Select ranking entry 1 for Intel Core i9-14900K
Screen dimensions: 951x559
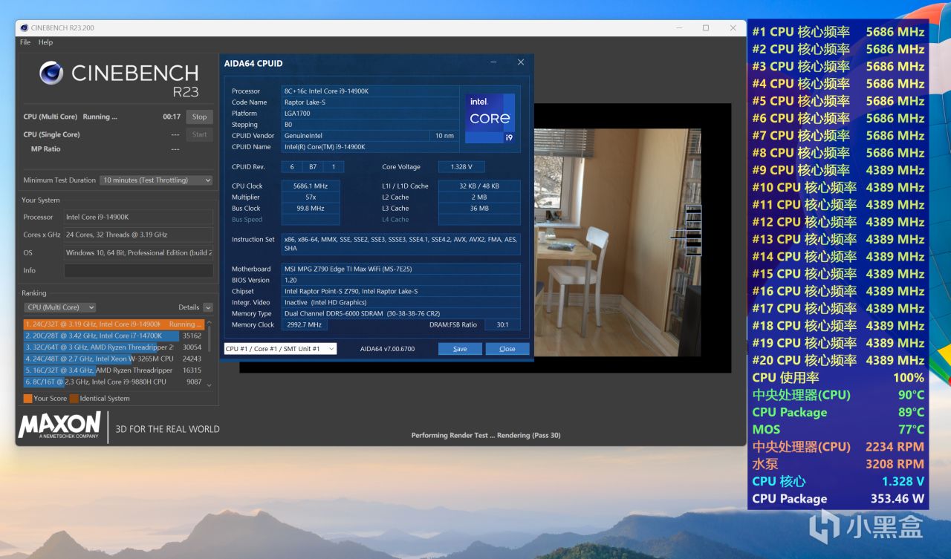(x=113, y=324)
